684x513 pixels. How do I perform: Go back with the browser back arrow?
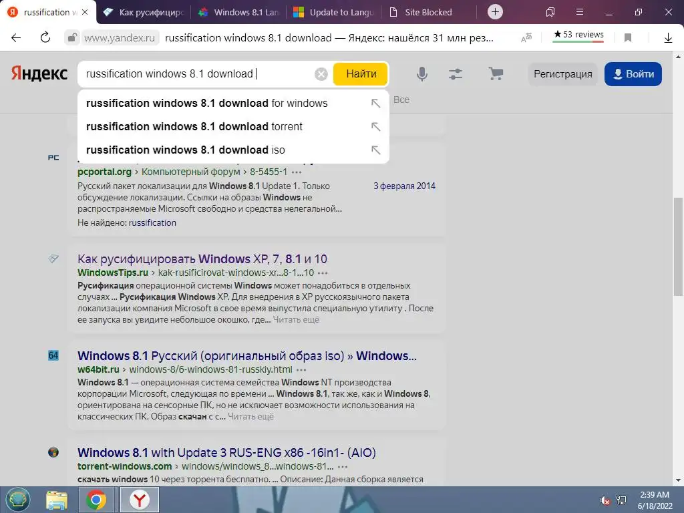click(16, 38)
